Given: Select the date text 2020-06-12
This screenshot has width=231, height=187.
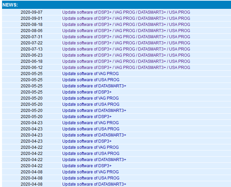Looking at the screenshot, I should pos(32,68).
